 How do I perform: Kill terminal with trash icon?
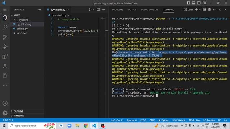click(x=210, y=10)
